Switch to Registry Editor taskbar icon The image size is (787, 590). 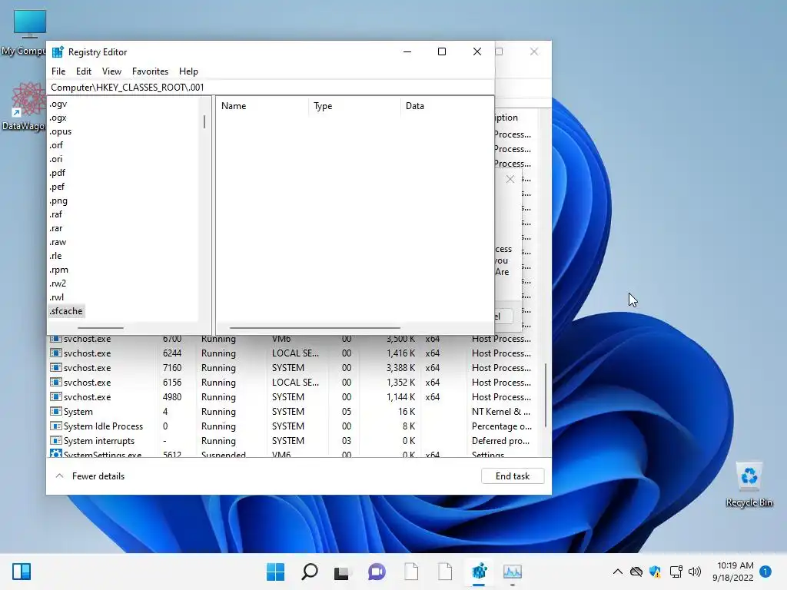[480, 572]
